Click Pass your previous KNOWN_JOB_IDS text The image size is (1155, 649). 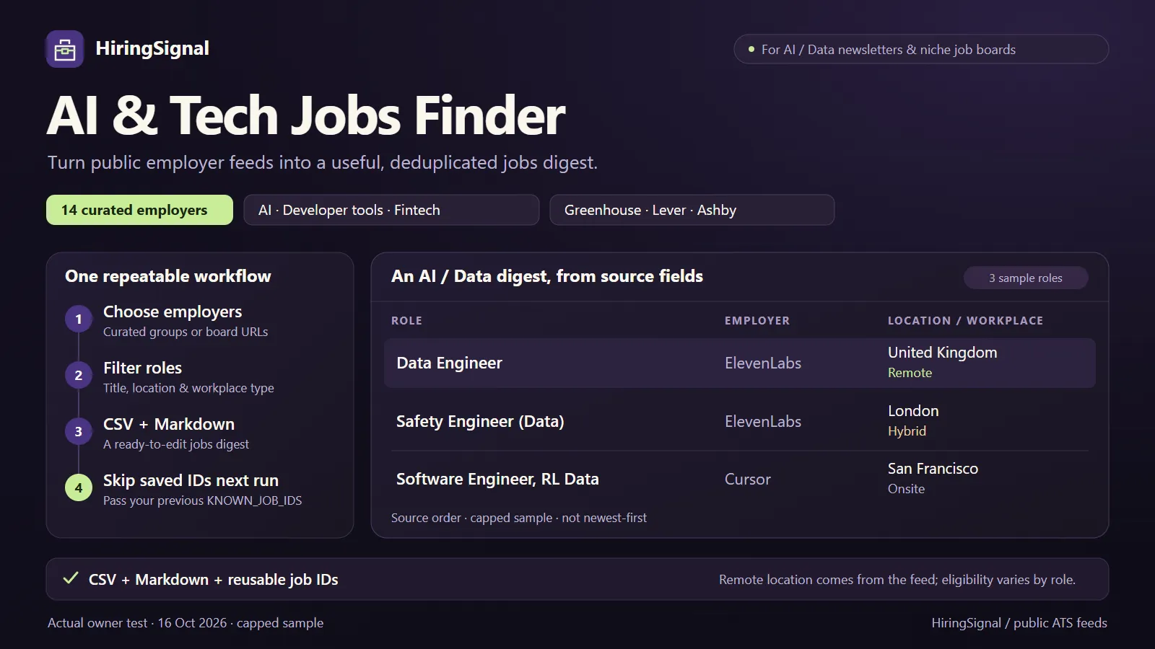(203, 500)
